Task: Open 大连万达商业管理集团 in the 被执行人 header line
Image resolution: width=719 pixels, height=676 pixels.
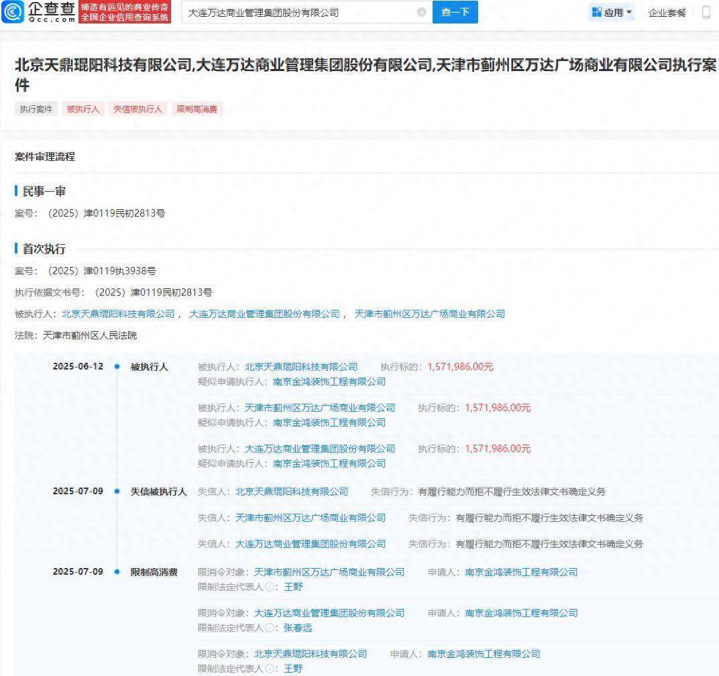Action: click(x=264, y=314)
